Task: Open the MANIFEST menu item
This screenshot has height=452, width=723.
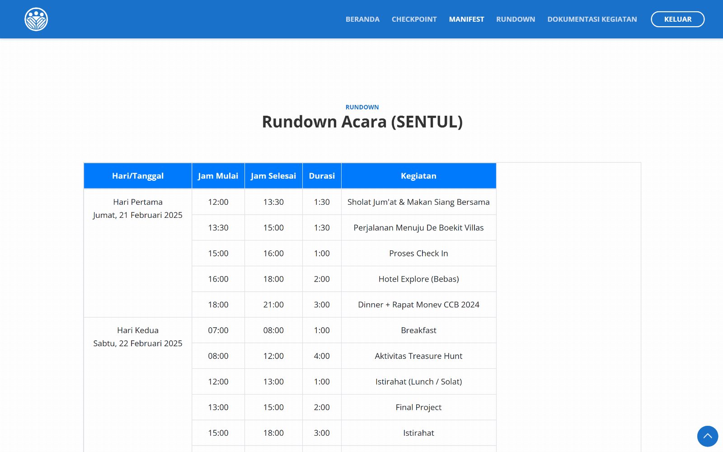Action: (466, 19)
